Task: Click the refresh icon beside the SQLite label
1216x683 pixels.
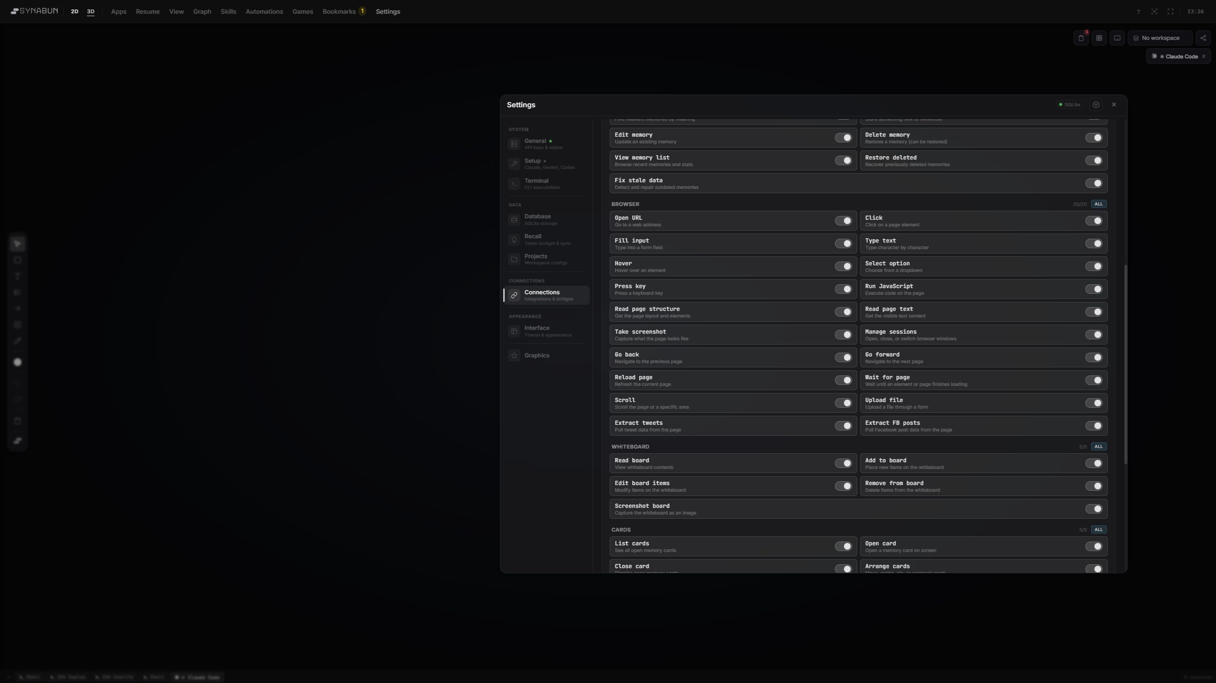Action: (1096, 104)
